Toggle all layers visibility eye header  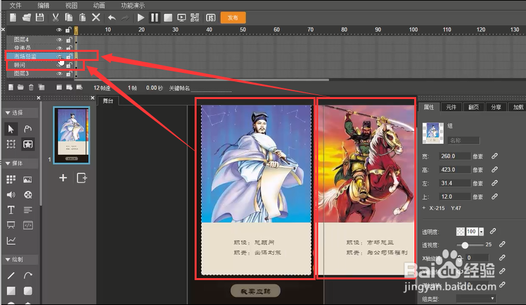[x=59, y=30]
